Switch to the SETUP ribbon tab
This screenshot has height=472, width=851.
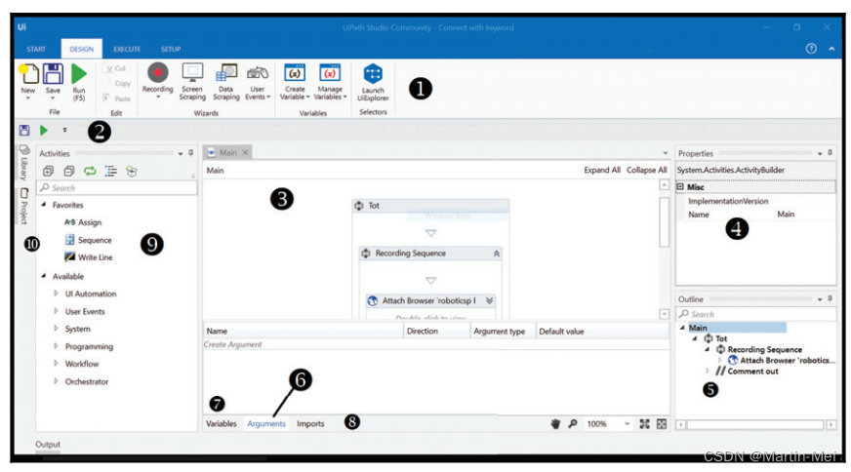171,49
